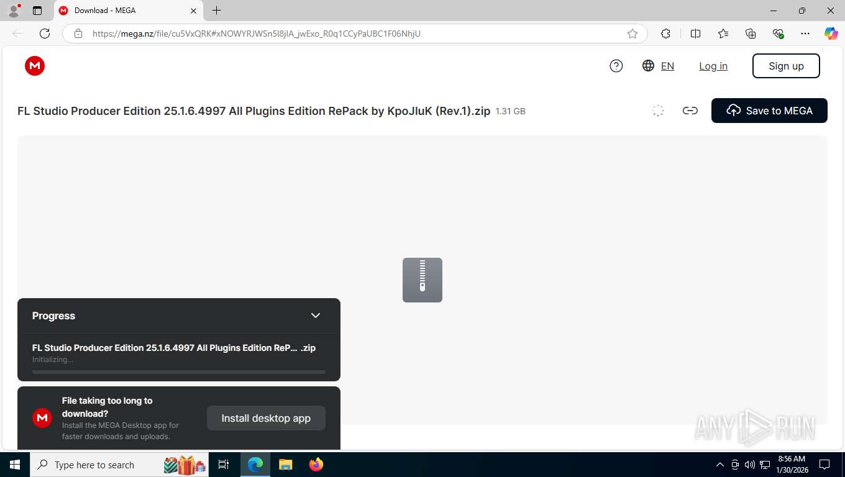This screenshot has width=845, height=477.
Task: Add page to favorites with star icon
Action: (633, 34)
